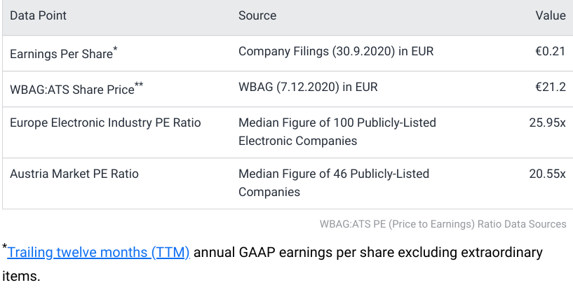The image size is (573, 292).
Task: Open the Trailing twelve months (TTM) link
Action: click(98, 252)
